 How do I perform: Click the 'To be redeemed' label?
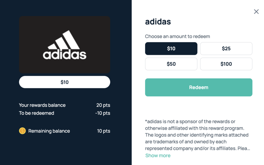[x=37, y=113]
